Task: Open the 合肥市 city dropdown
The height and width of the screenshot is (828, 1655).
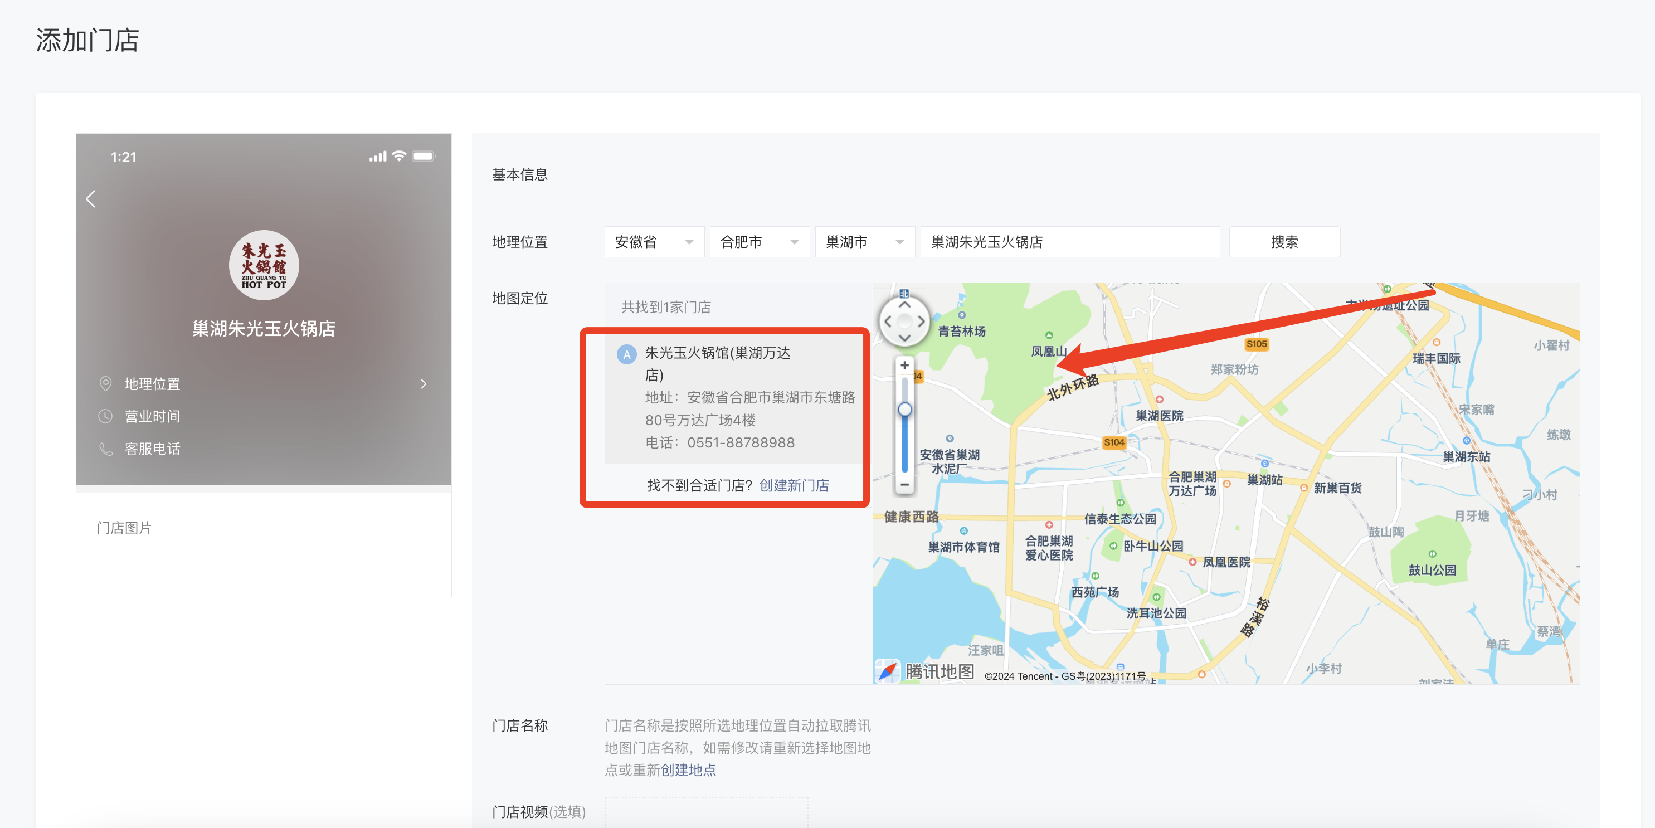Action: 760,242
